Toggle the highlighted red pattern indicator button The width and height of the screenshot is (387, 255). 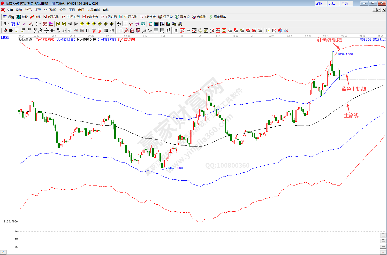[45, 24]
